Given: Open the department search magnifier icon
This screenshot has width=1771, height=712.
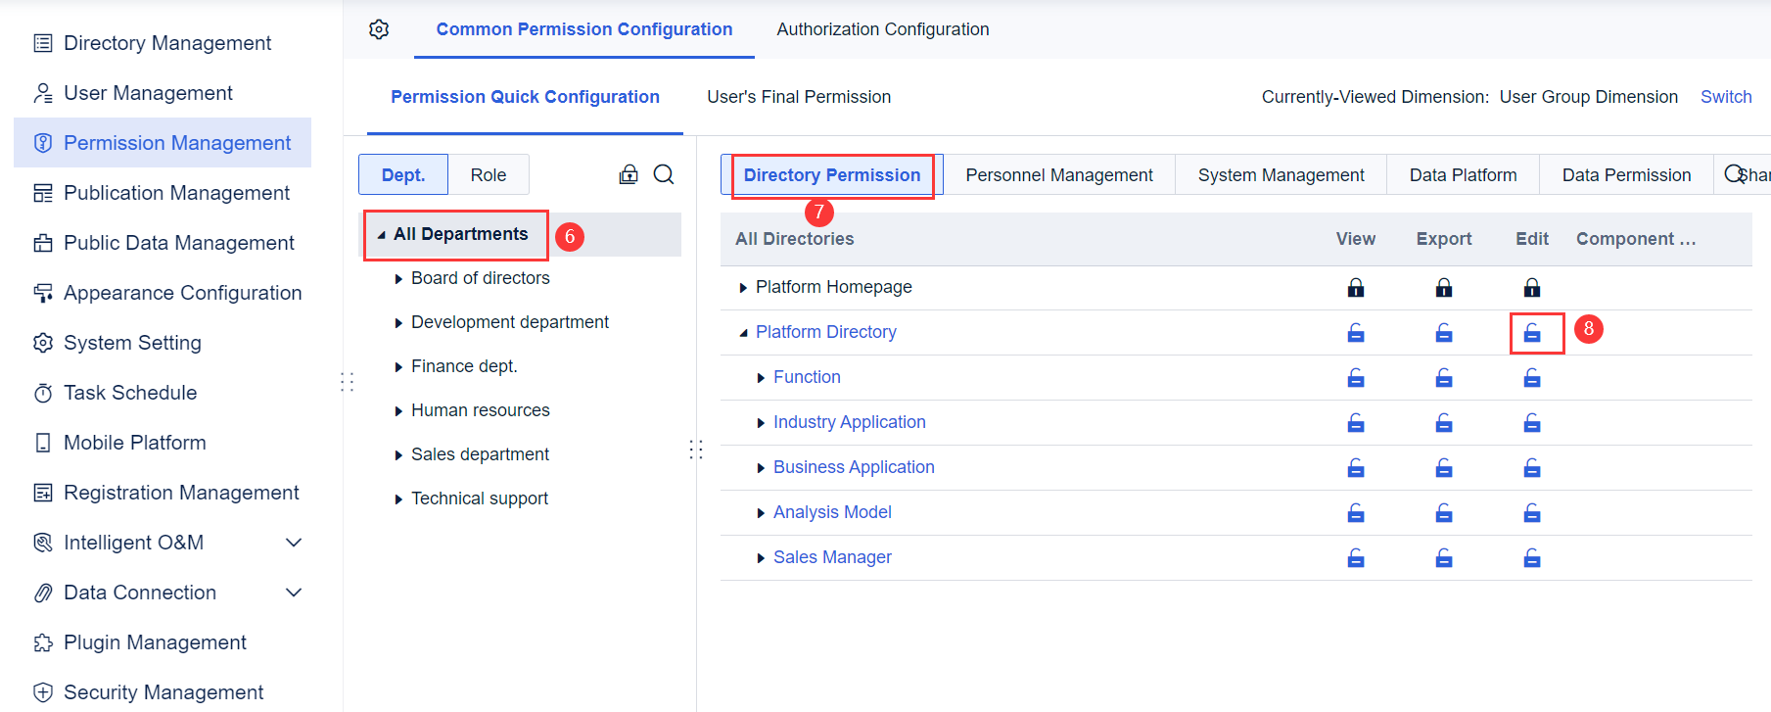Looking at the screenshot, I should 664,174.
